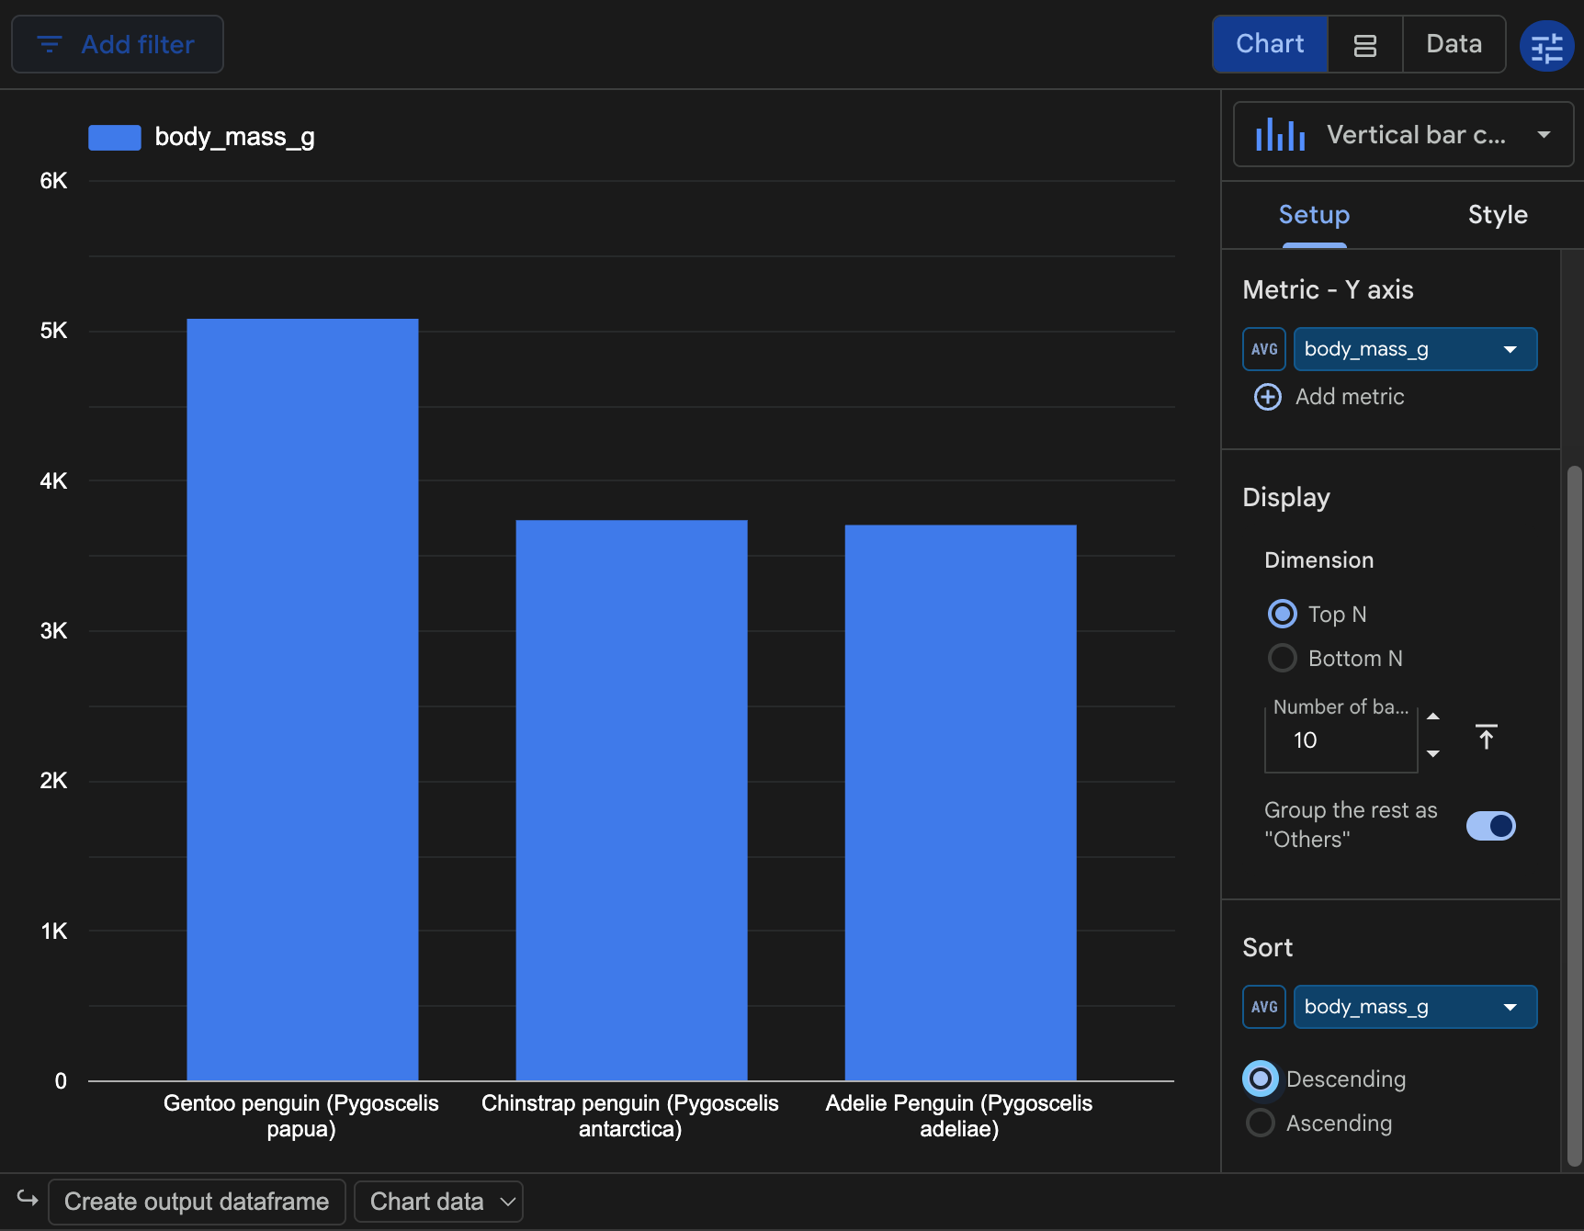Screen dimensions: 1584x1231
Task: Expand the Chart data dropdown
Action: (x=438, y=1202)
